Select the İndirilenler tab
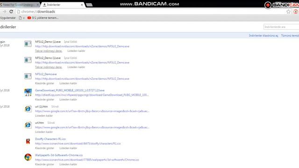This screenshot has height=168, width=299. tap(62, 5)
